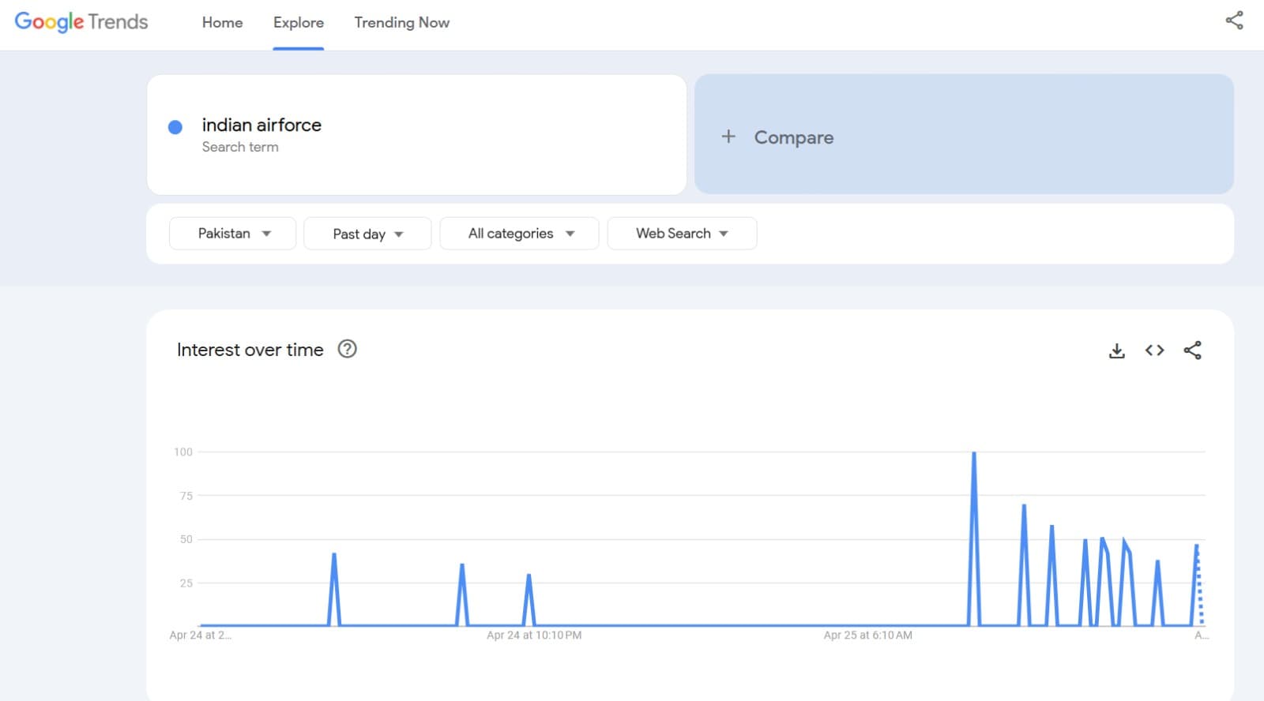Click the blue dot beside indian airforce

(x=175, y=127)
